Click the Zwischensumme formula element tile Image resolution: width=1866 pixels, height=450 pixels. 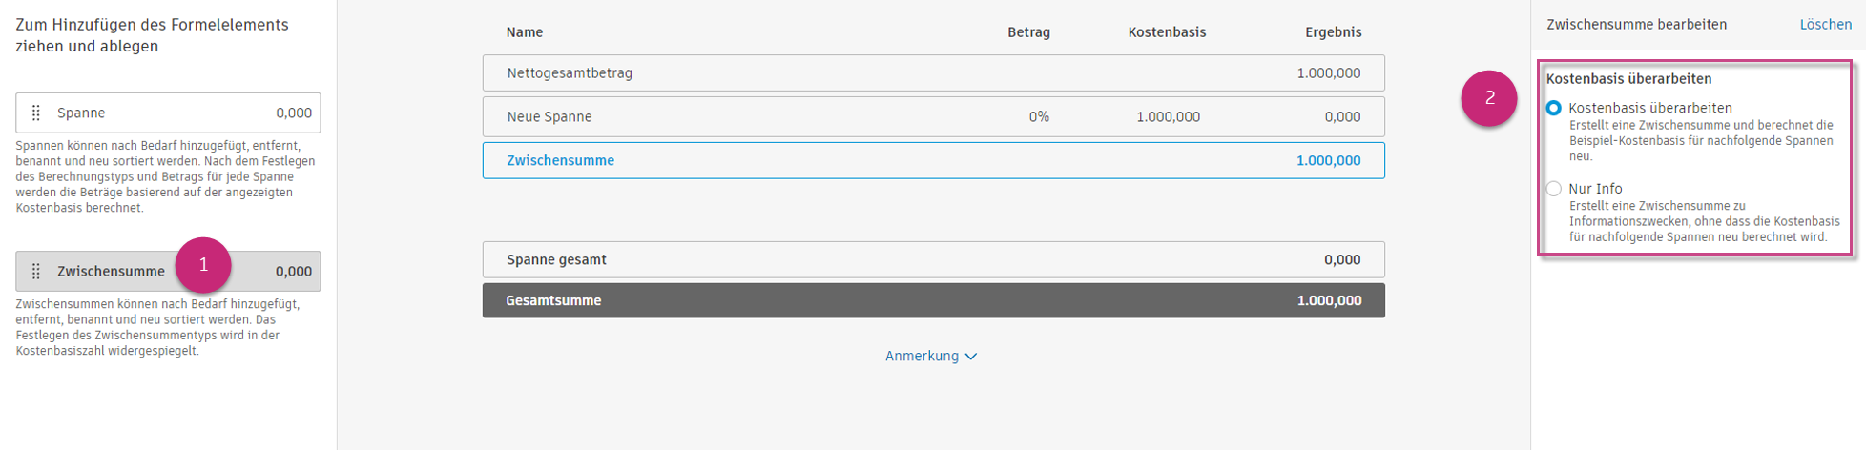pos(114,272)
